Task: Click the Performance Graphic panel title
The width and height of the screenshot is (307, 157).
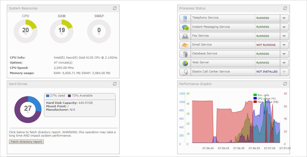Action: 196,84
